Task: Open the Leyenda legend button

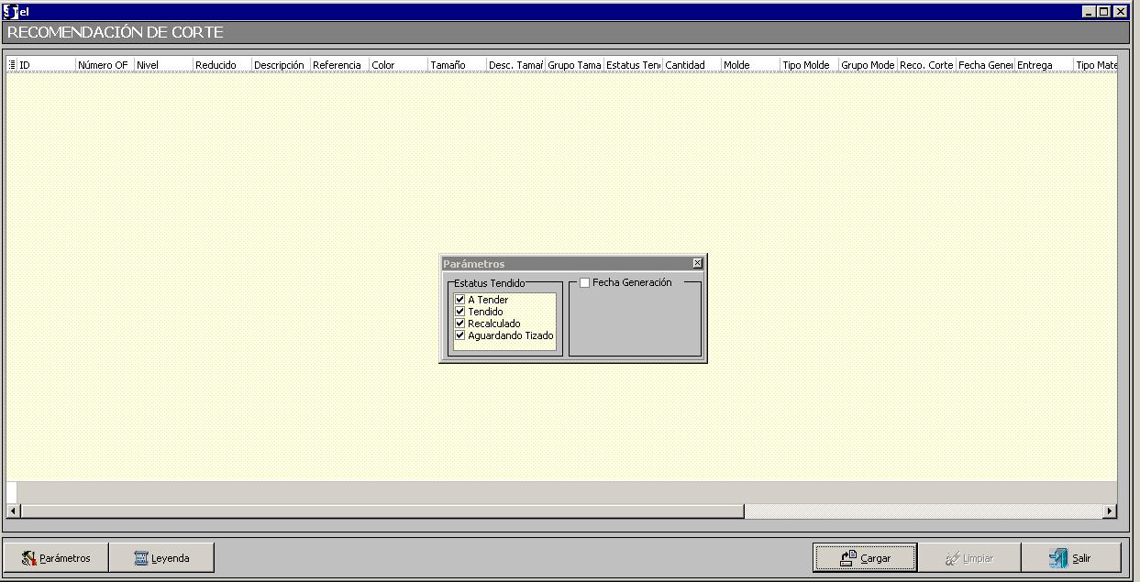Action: (161, 558)
